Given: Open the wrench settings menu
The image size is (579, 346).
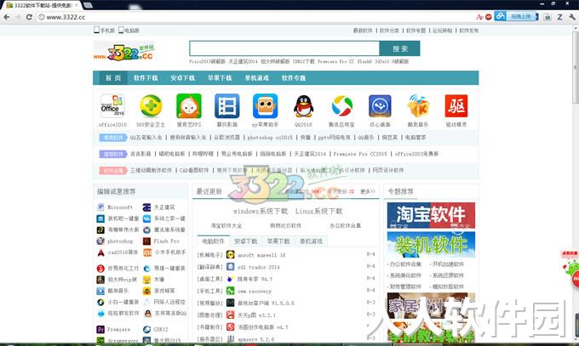Looking at the screenshot, I should pos(572,17).
